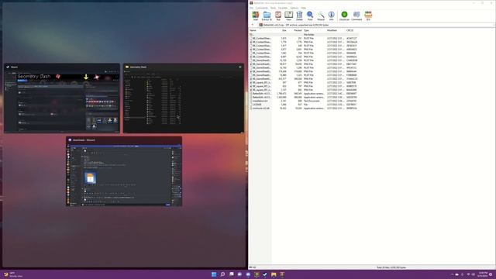
Task: Select the LICENSE file row
Action: pyautogui.click(x=304, y=105)
